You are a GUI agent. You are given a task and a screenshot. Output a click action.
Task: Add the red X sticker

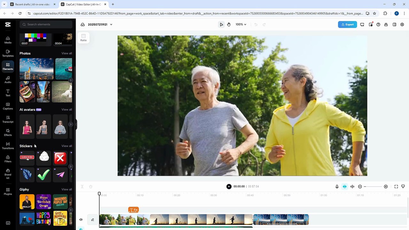click(60, 158)
